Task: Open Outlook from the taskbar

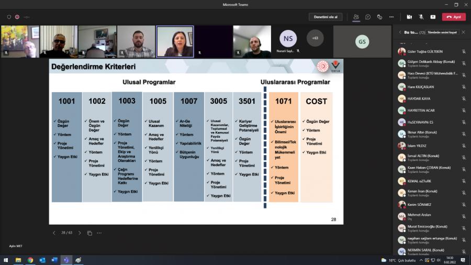Action: click(x=42, y=260)
